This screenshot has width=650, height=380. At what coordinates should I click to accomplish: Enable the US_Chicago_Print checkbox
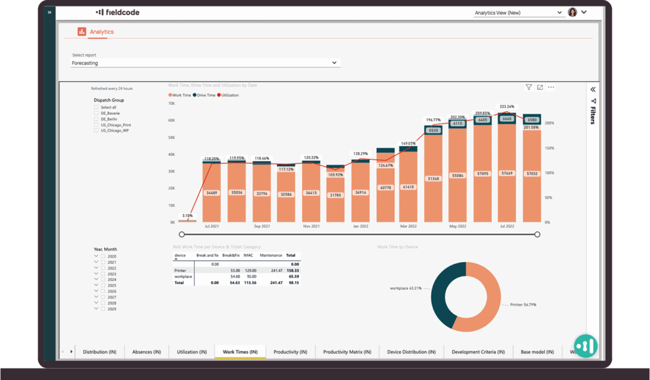[96, 125]
